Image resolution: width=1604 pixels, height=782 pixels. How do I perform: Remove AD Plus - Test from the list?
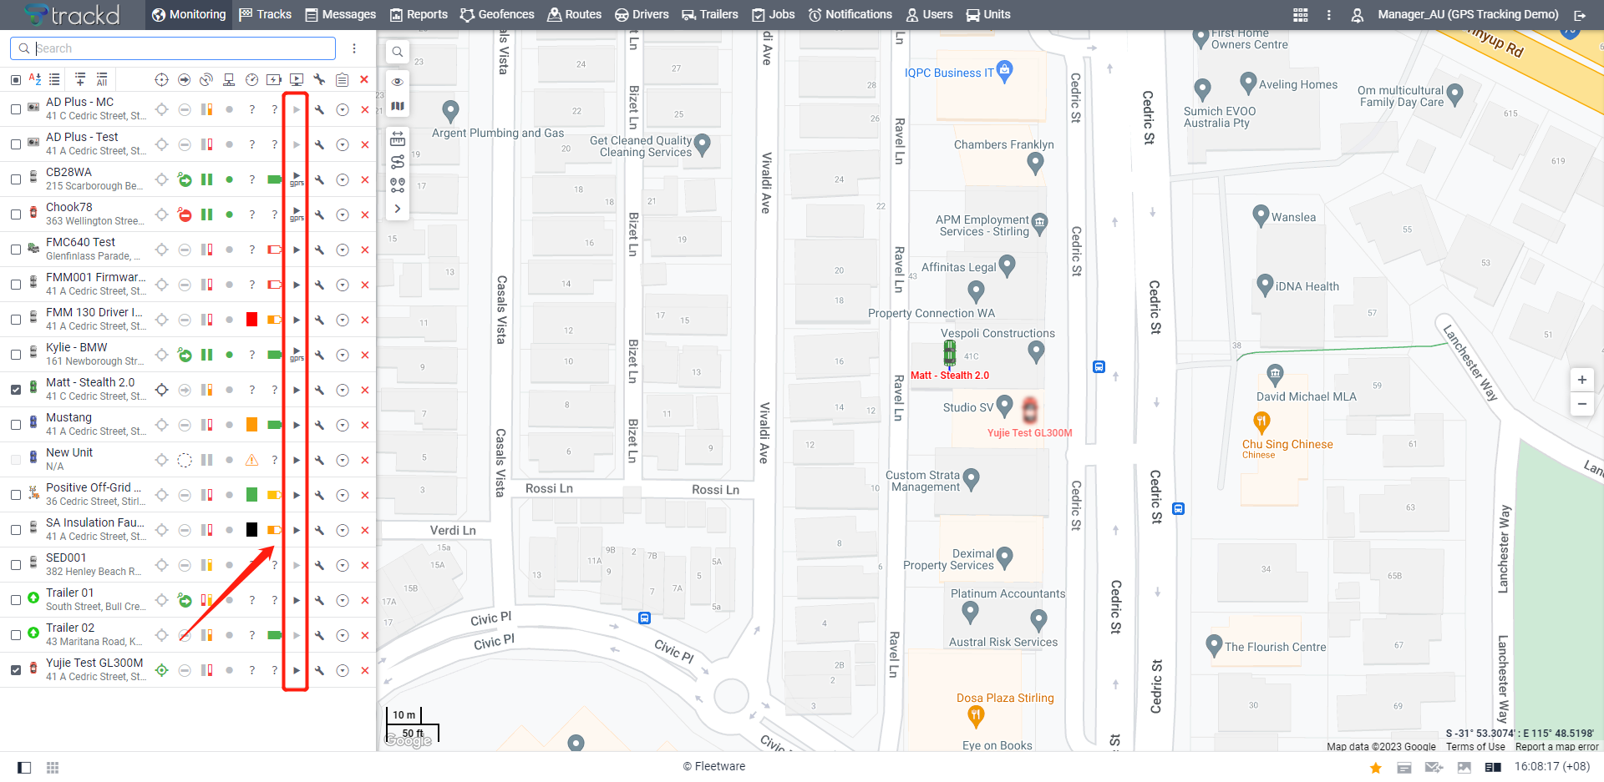click(365, 144)
